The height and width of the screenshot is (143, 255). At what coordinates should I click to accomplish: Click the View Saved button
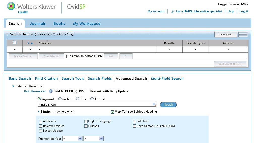(x=225, y=35)
